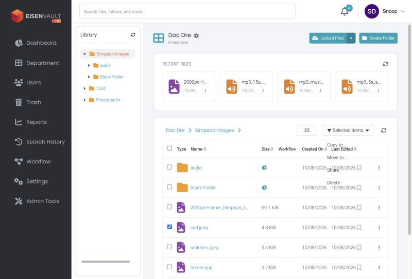
Task: Refresh the Library panel
Action: point(133,34)
